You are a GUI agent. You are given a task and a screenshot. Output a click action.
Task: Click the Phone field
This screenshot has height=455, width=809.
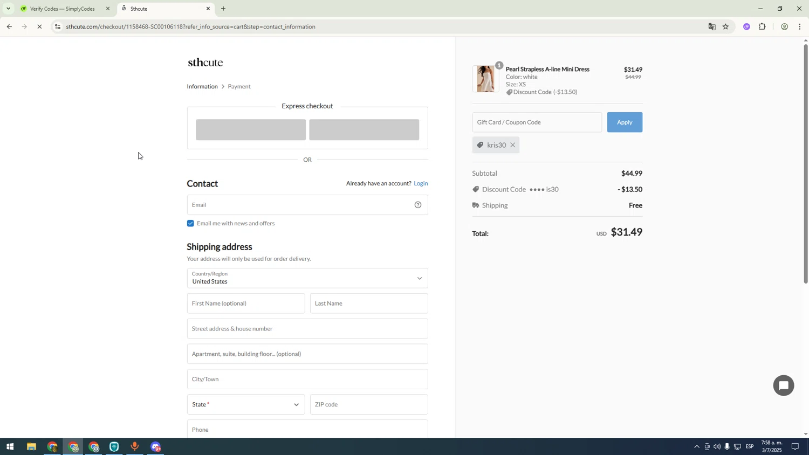(x=307, y=429)
